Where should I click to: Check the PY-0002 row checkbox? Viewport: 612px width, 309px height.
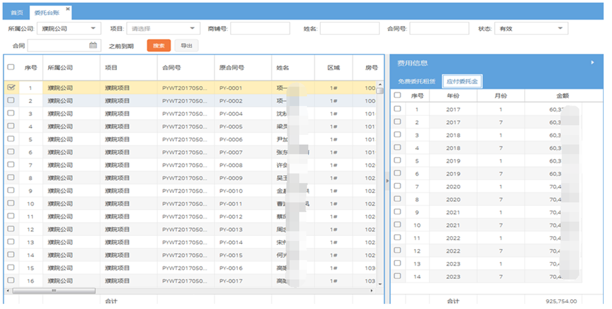click(x=11, y=100)
